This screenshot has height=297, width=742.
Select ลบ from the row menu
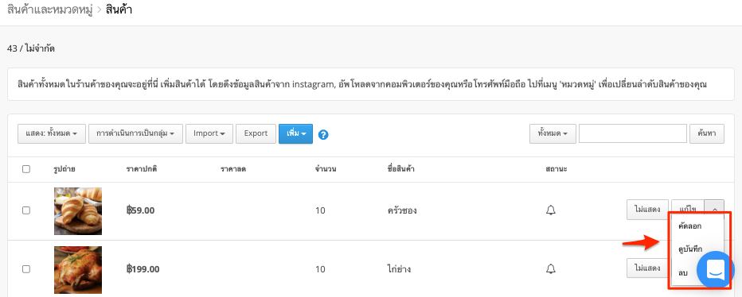[683, 273]
